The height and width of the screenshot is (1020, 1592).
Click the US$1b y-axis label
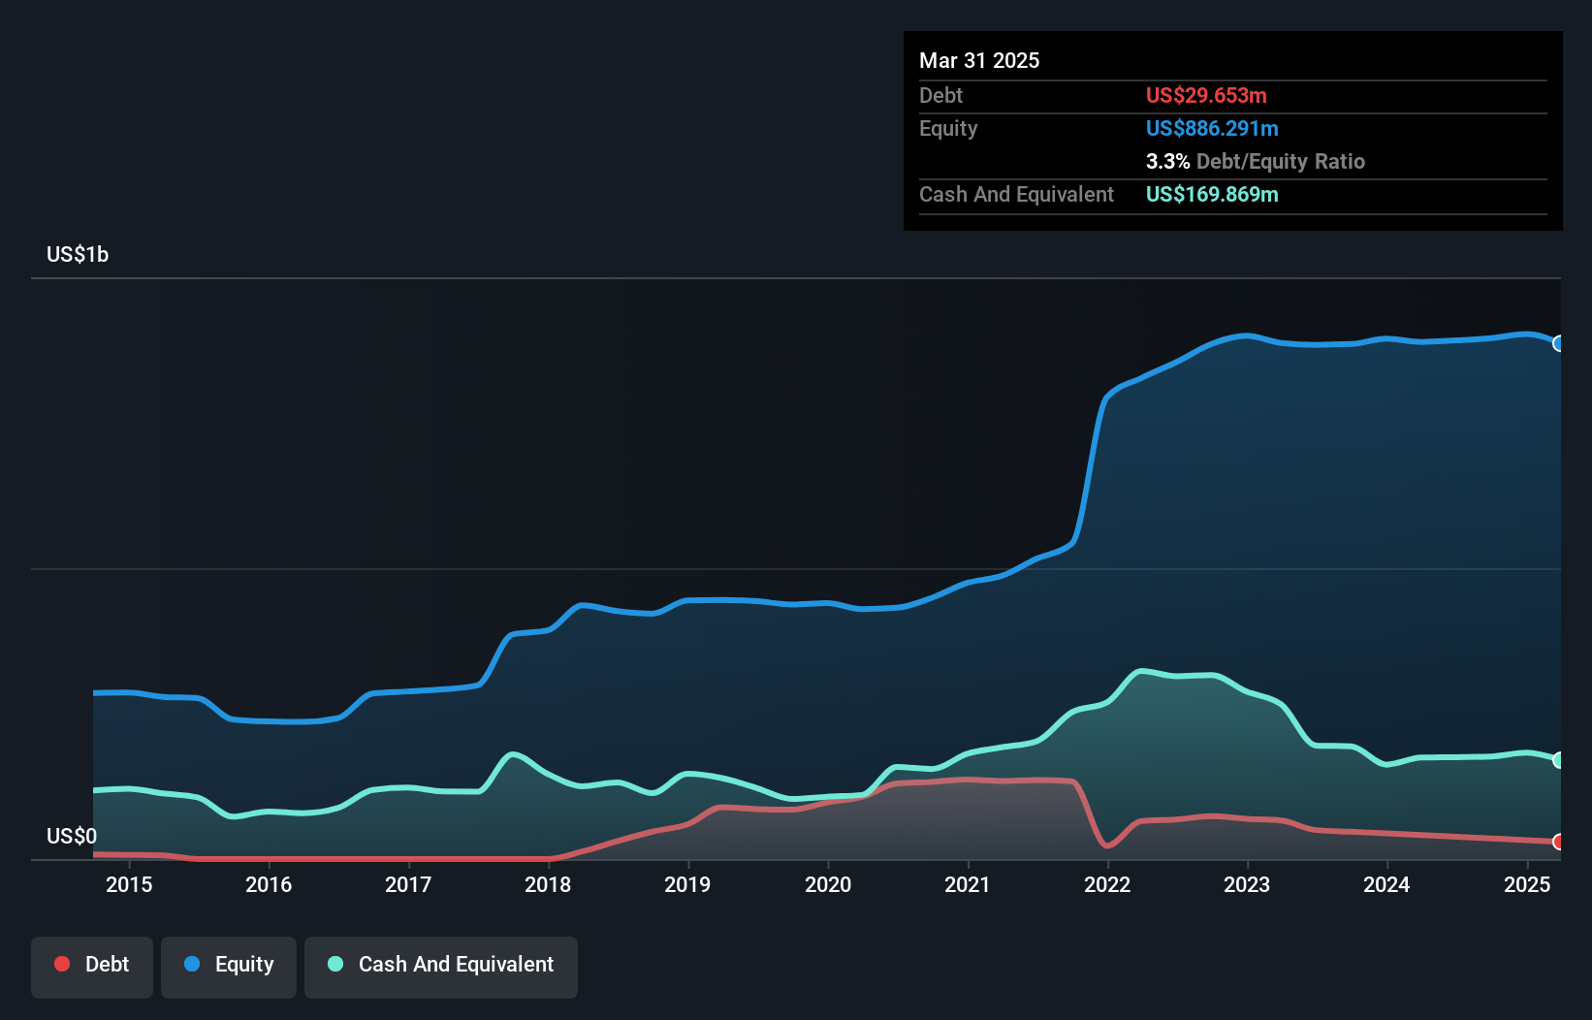click(78, 255)
